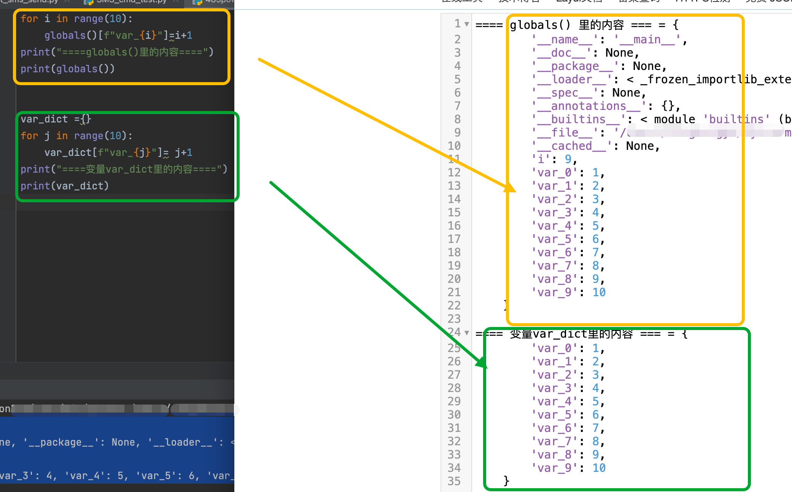Collapse the fold arrow at line 1

467,24
